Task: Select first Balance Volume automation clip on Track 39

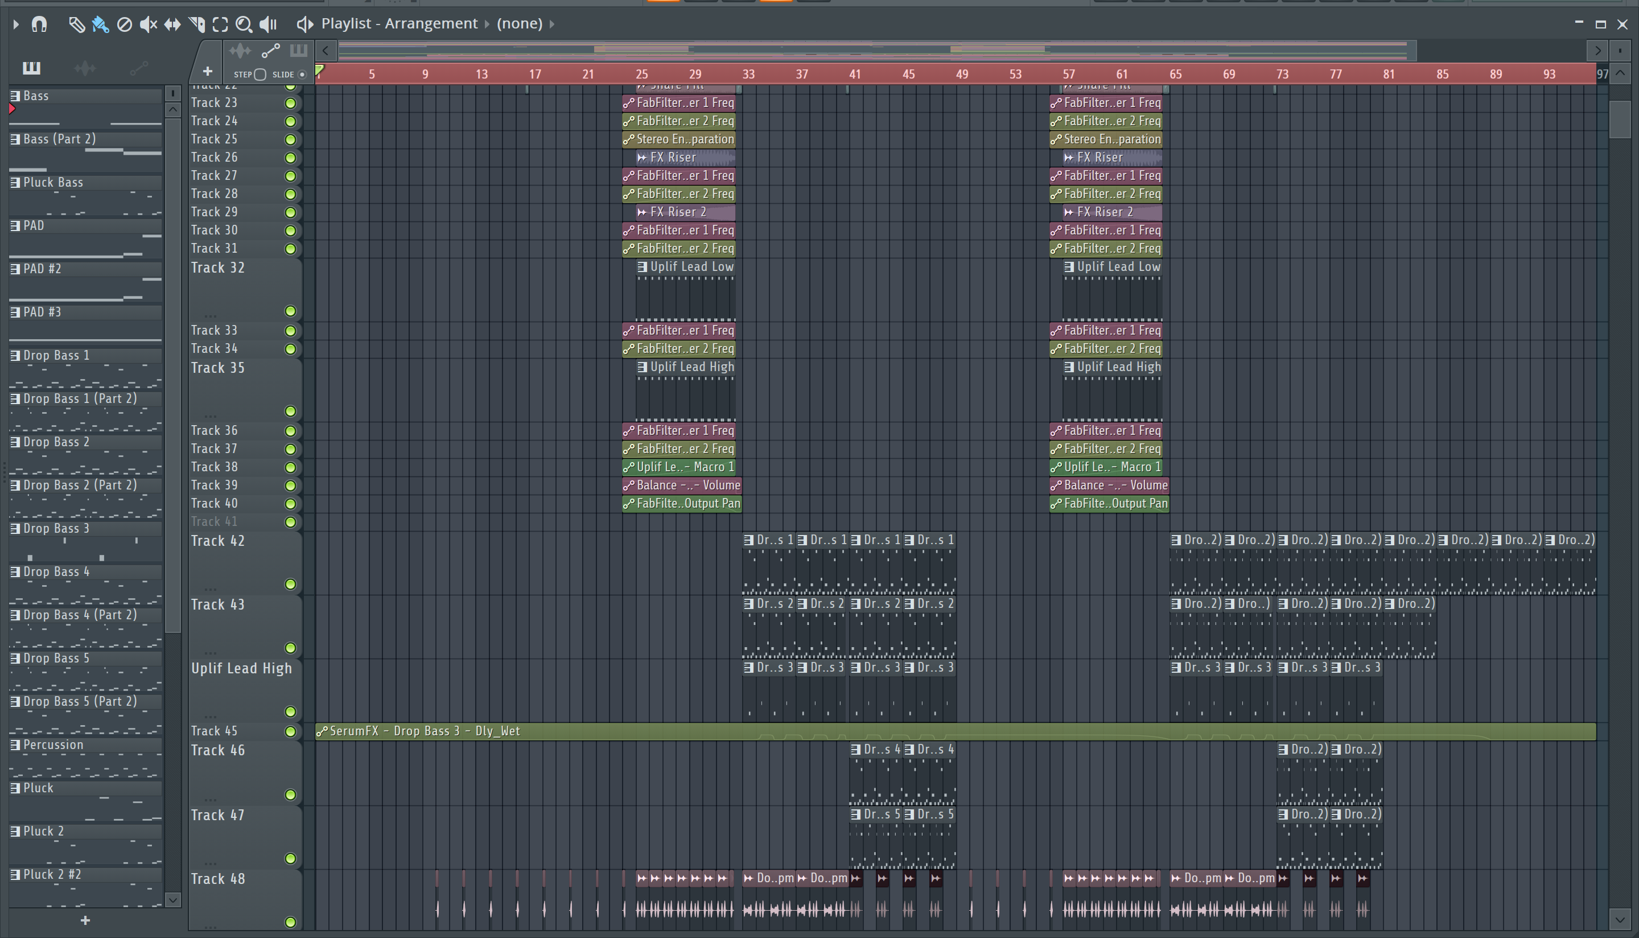Action: pyautogui.click(x=682, y=485)
